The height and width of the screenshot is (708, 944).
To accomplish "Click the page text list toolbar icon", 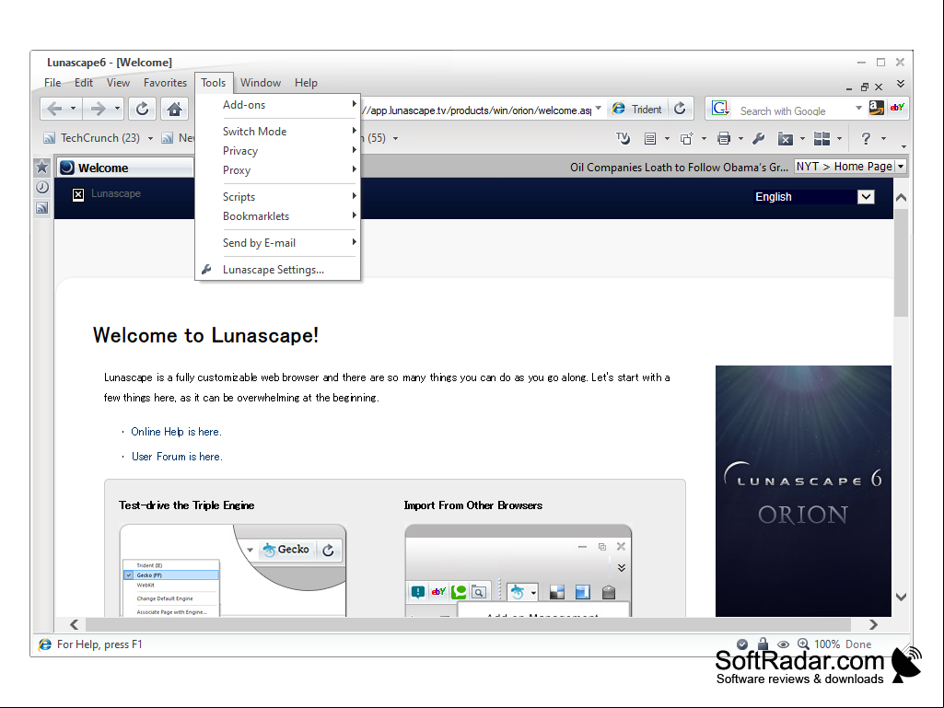I will point(650,139).
